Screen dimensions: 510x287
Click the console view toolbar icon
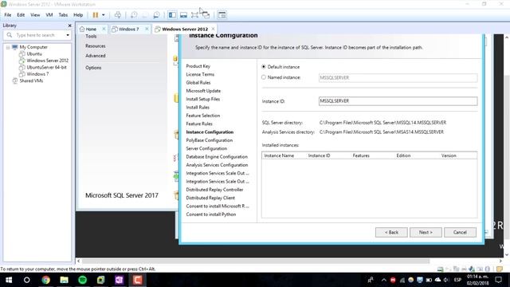pyautogui.click(x=222, y=15)
